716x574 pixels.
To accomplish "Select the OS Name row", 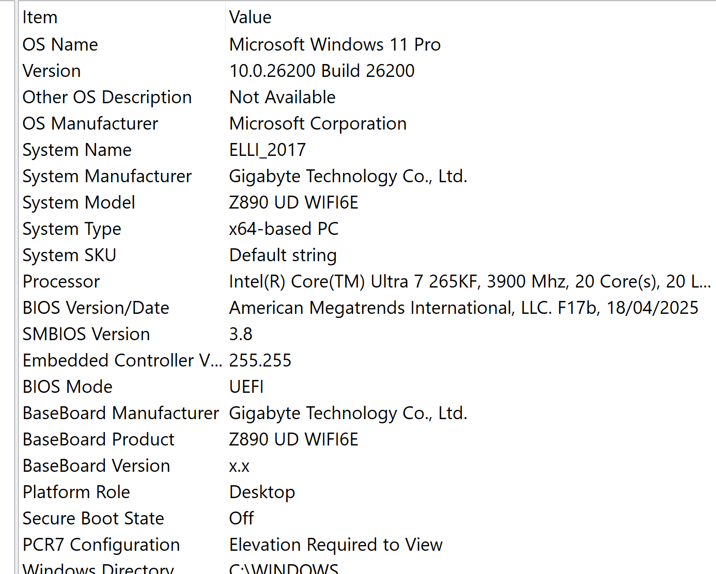I will [60, 44].
